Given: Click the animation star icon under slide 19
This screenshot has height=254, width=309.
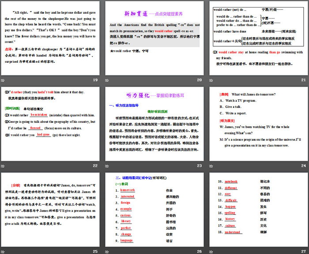Looking at the screenshot, I should tap(4, 80).
